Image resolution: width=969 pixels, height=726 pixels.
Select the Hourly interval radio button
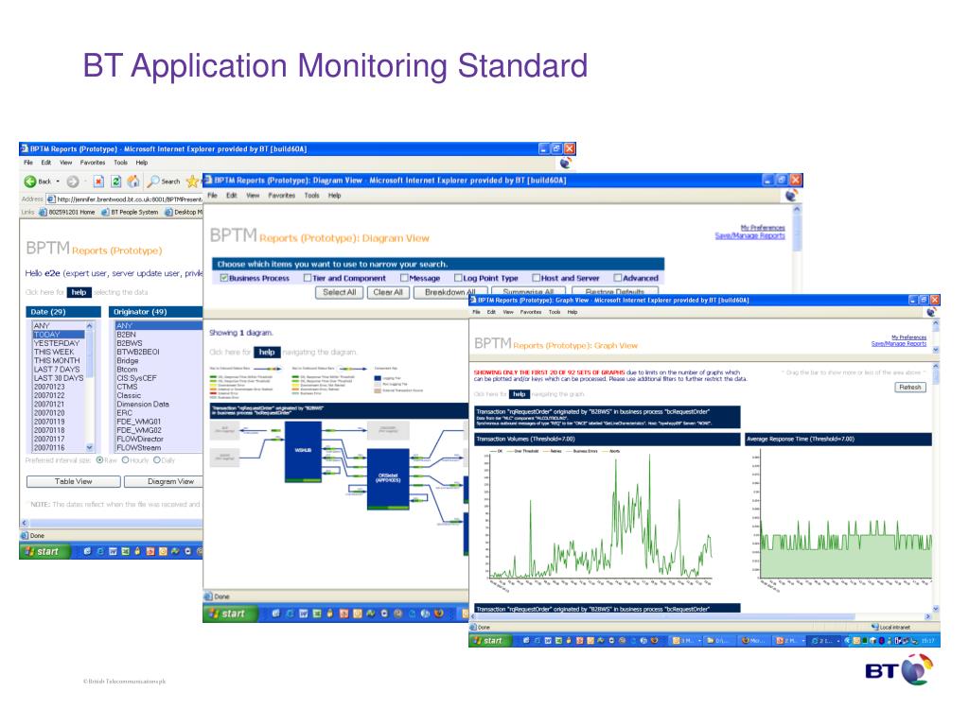(x=126, y=460)
